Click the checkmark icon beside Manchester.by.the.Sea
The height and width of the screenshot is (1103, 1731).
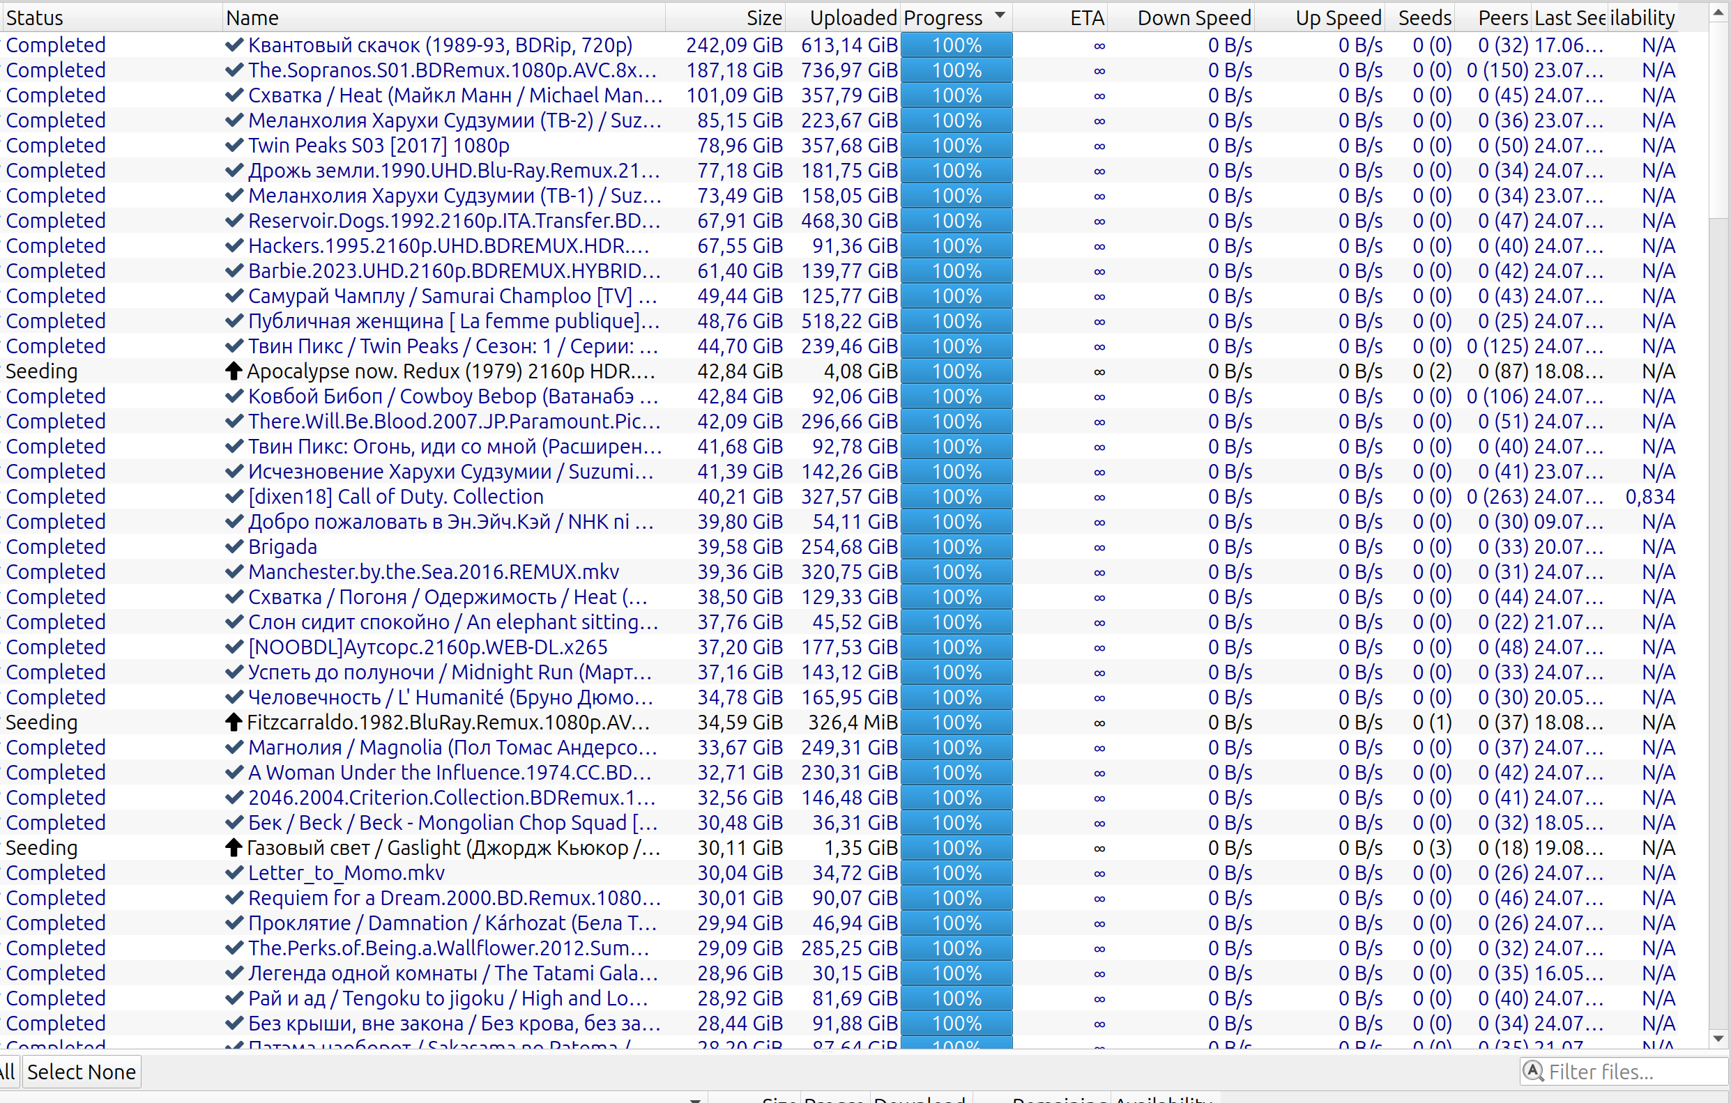pos(234,571)
